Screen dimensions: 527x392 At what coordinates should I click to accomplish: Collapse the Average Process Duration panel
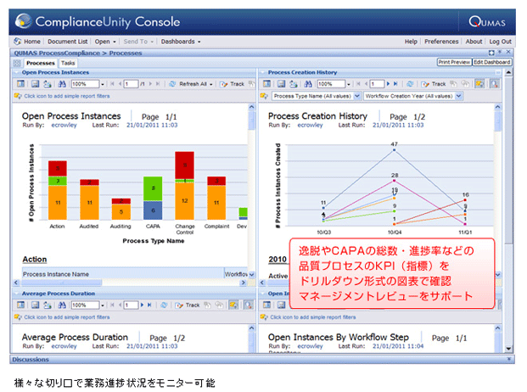16,294
